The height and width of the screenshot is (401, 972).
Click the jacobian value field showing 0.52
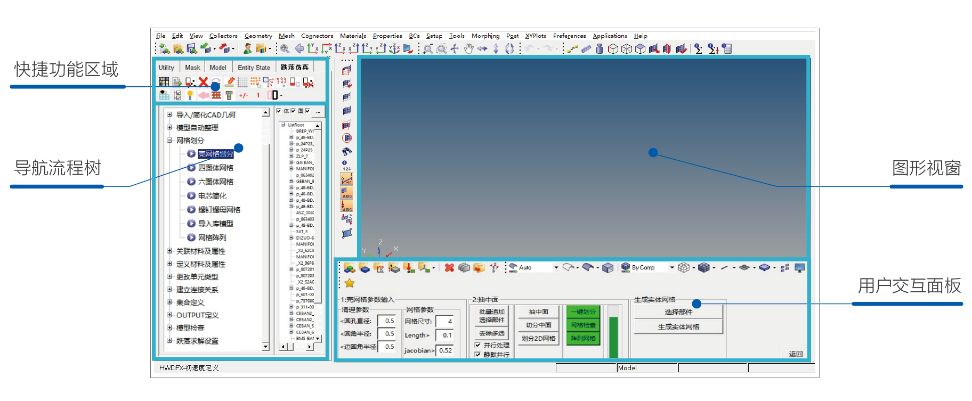(x=446, y=350)
